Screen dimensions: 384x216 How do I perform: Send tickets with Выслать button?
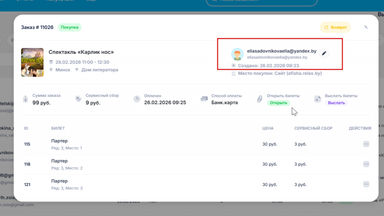(x=336, y=103)
